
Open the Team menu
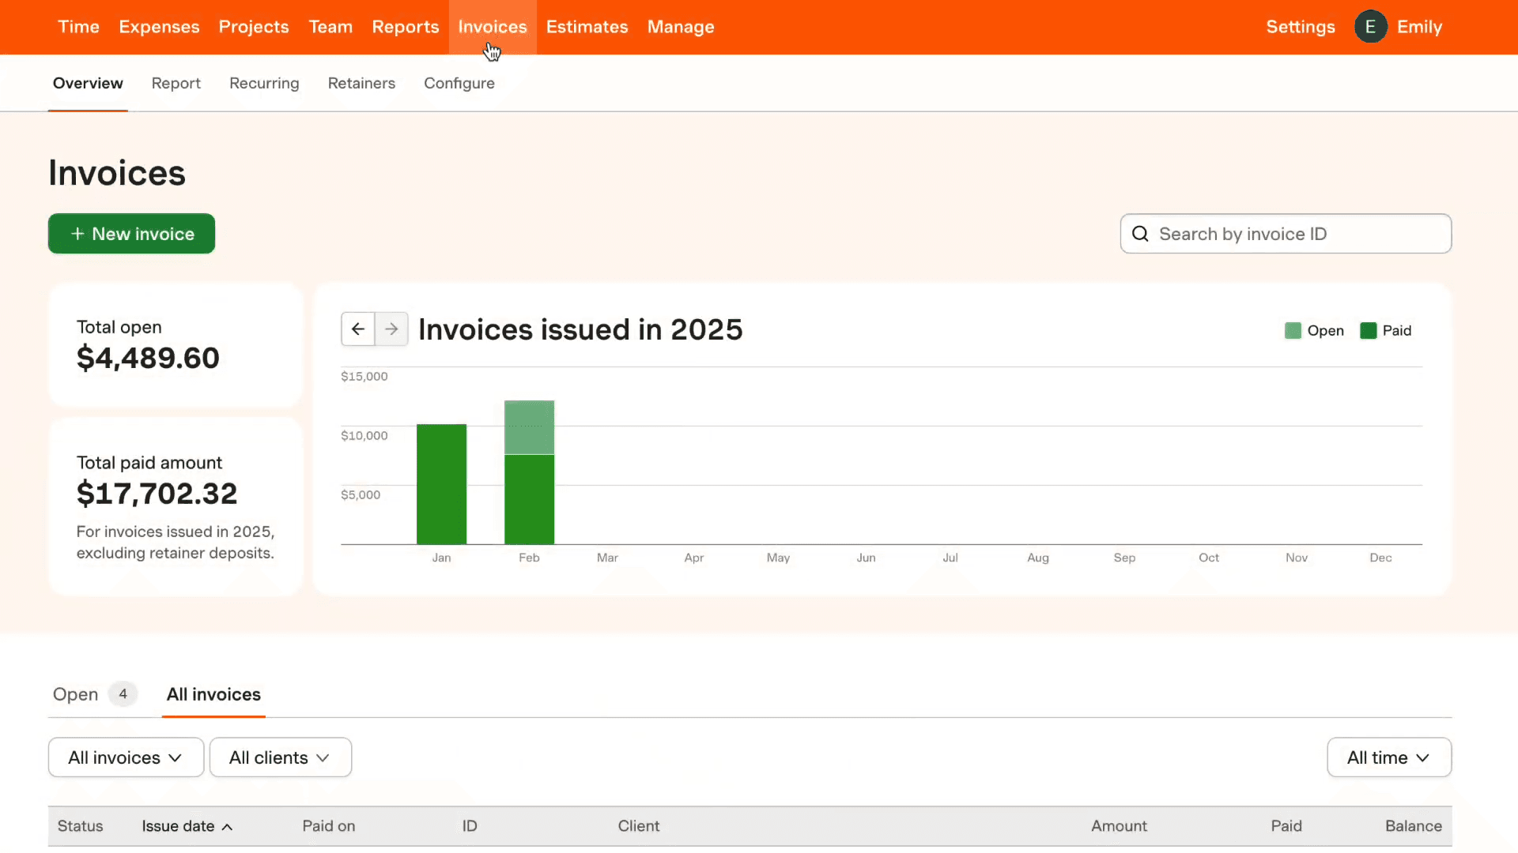coord(330,27)
